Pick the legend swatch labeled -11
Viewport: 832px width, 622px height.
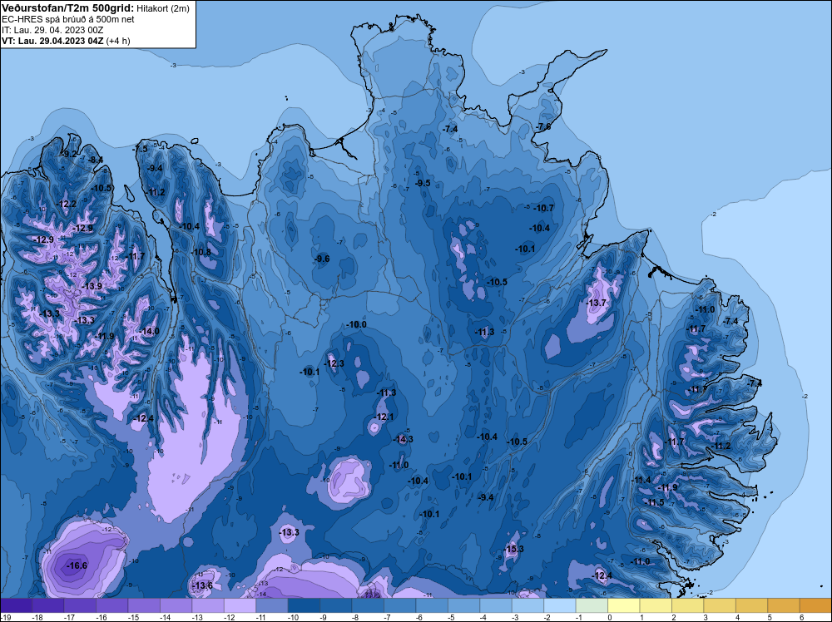pyautogui.click(x=272, y=605)
